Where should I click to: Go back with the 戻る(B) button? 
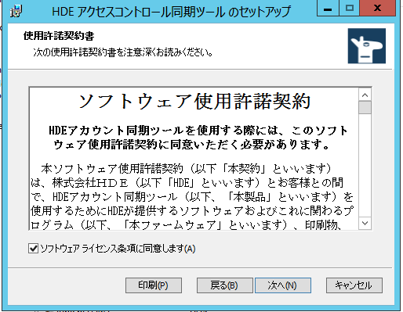pyautogui.click(x=224, y=285)
